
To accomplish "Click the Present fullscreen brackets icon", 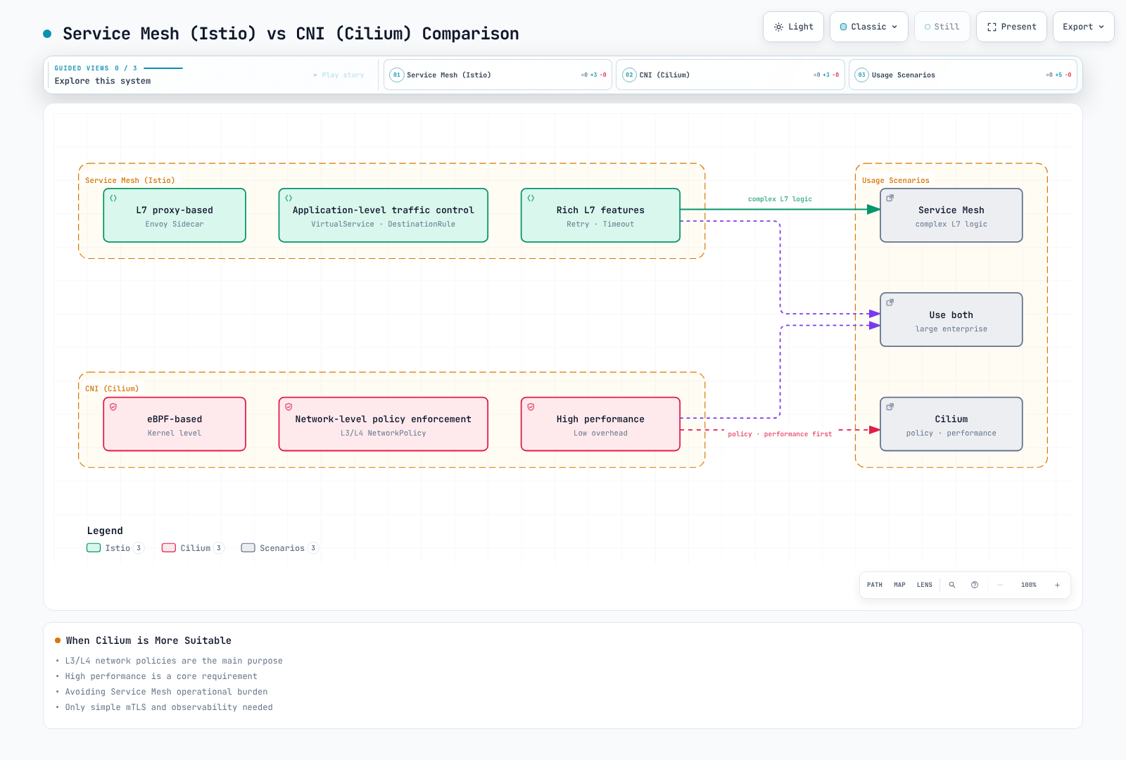I will click(992, 27).
